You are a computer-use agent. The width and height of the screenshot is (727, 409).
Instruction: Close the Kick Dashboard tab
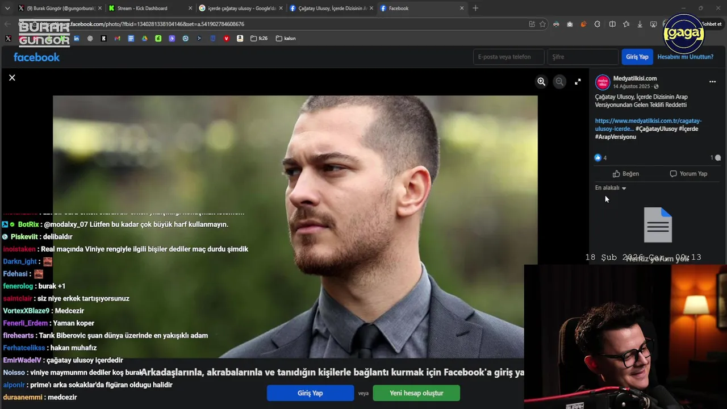tap(190, 9)
